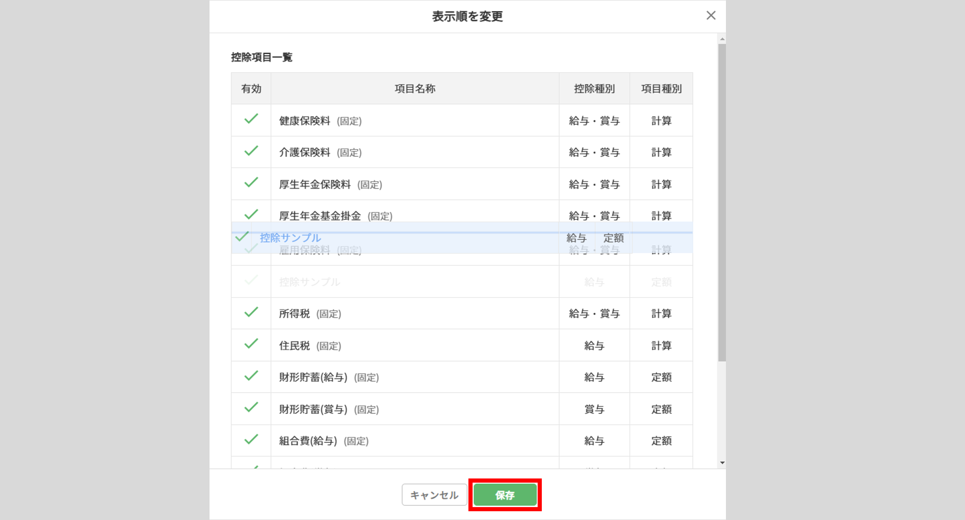Viewport: 965px width, 520px height.
Task: Close the 表示順を変更 dialog with X
Action: [x=711, y=16]
